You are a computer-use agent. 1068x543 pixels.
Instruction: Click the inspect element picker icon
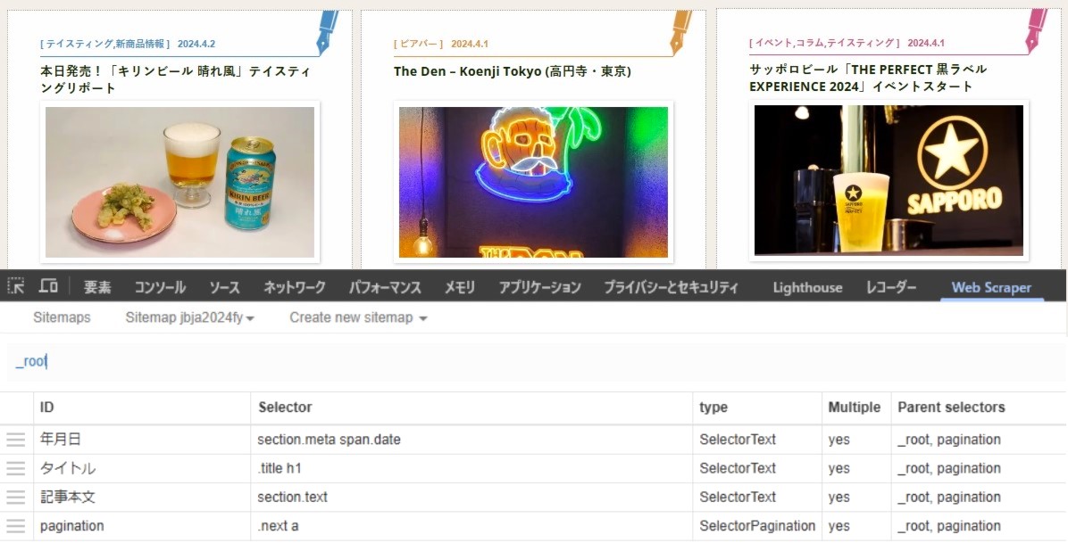(x=16, y=286)
